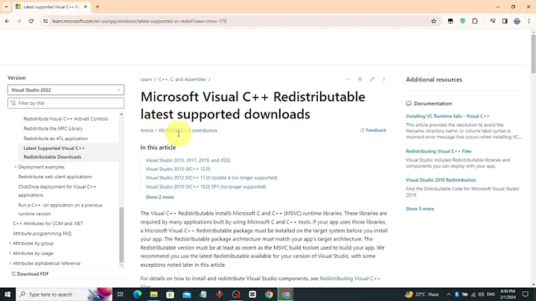Open Attribute programming FAQ
The height and width of the screenshot is (301, 536).
pyautogui.click(x=42, y=234)
